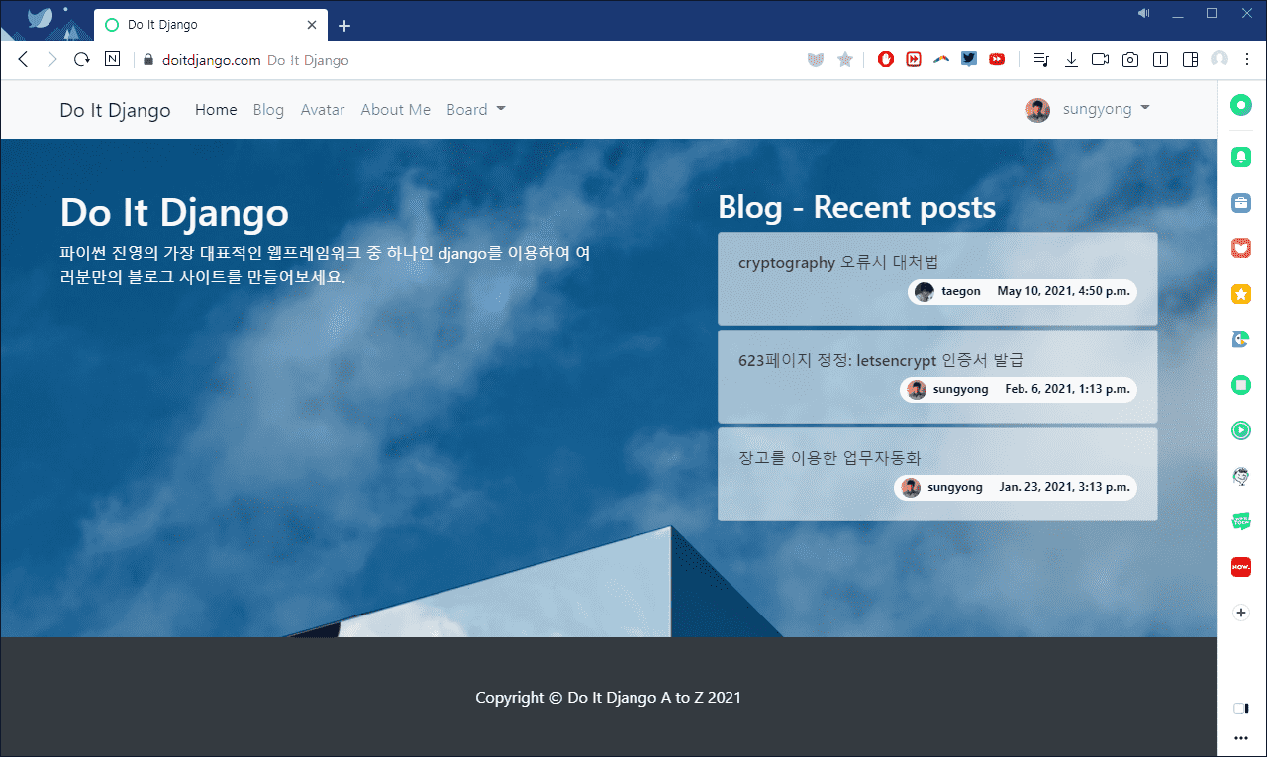This screenshot has height=757, width=1267.
Task: Open the NOW. sidebar app
Action: click(x=1241, y=567)
